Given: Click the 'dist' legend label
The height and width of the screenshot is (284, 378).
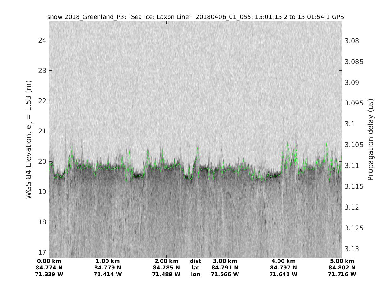Looking at the screenshot, I should 196,261.
